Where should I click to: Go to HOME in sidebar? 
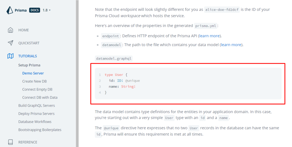(x=23, y=30)
